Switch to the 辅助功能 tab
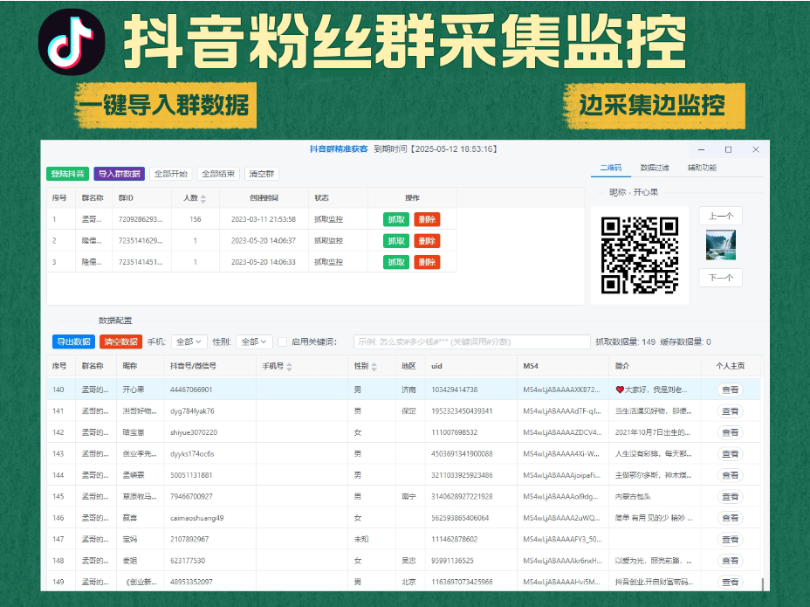This screenshot has height=607, width=810. 702,168
